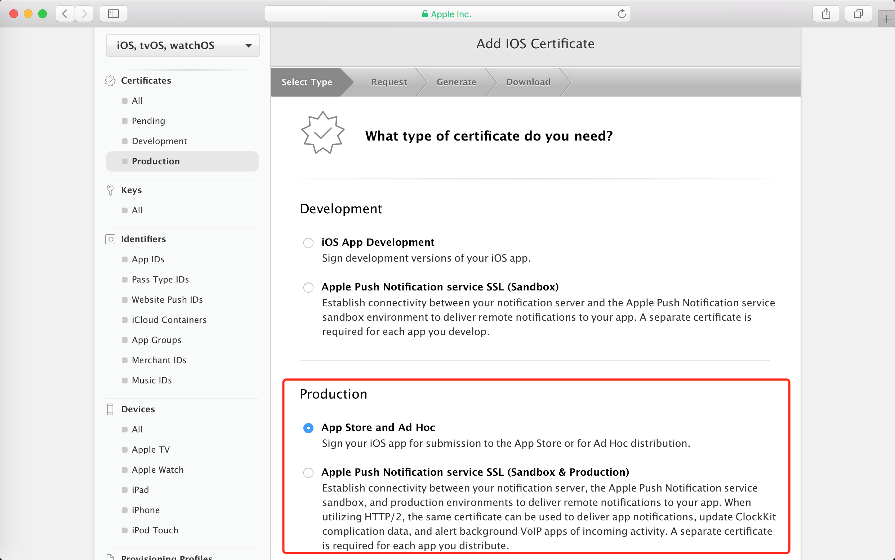
Task: Click the Certificates seal icon in sidebar
Action: pyautogui.click(x=110, y=81)
